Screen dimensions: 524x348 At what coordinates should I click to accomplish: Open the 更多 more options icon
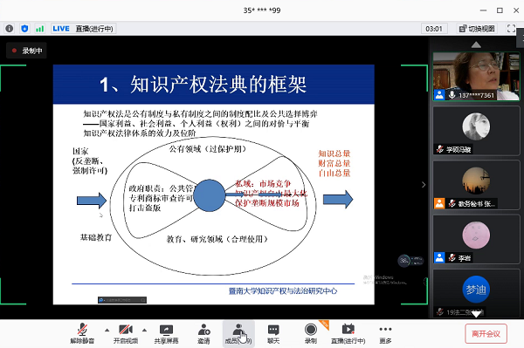(385, 334)
